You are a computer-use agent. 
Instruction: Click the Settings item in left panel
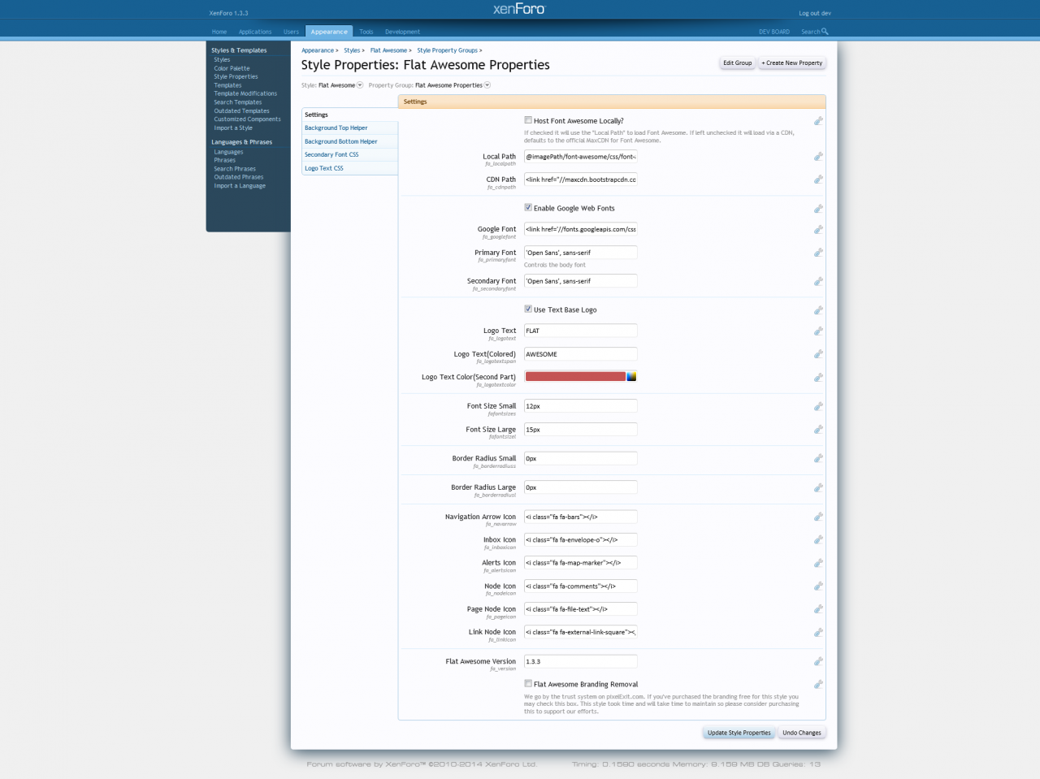pyautogui.click(x=349, y=115)
